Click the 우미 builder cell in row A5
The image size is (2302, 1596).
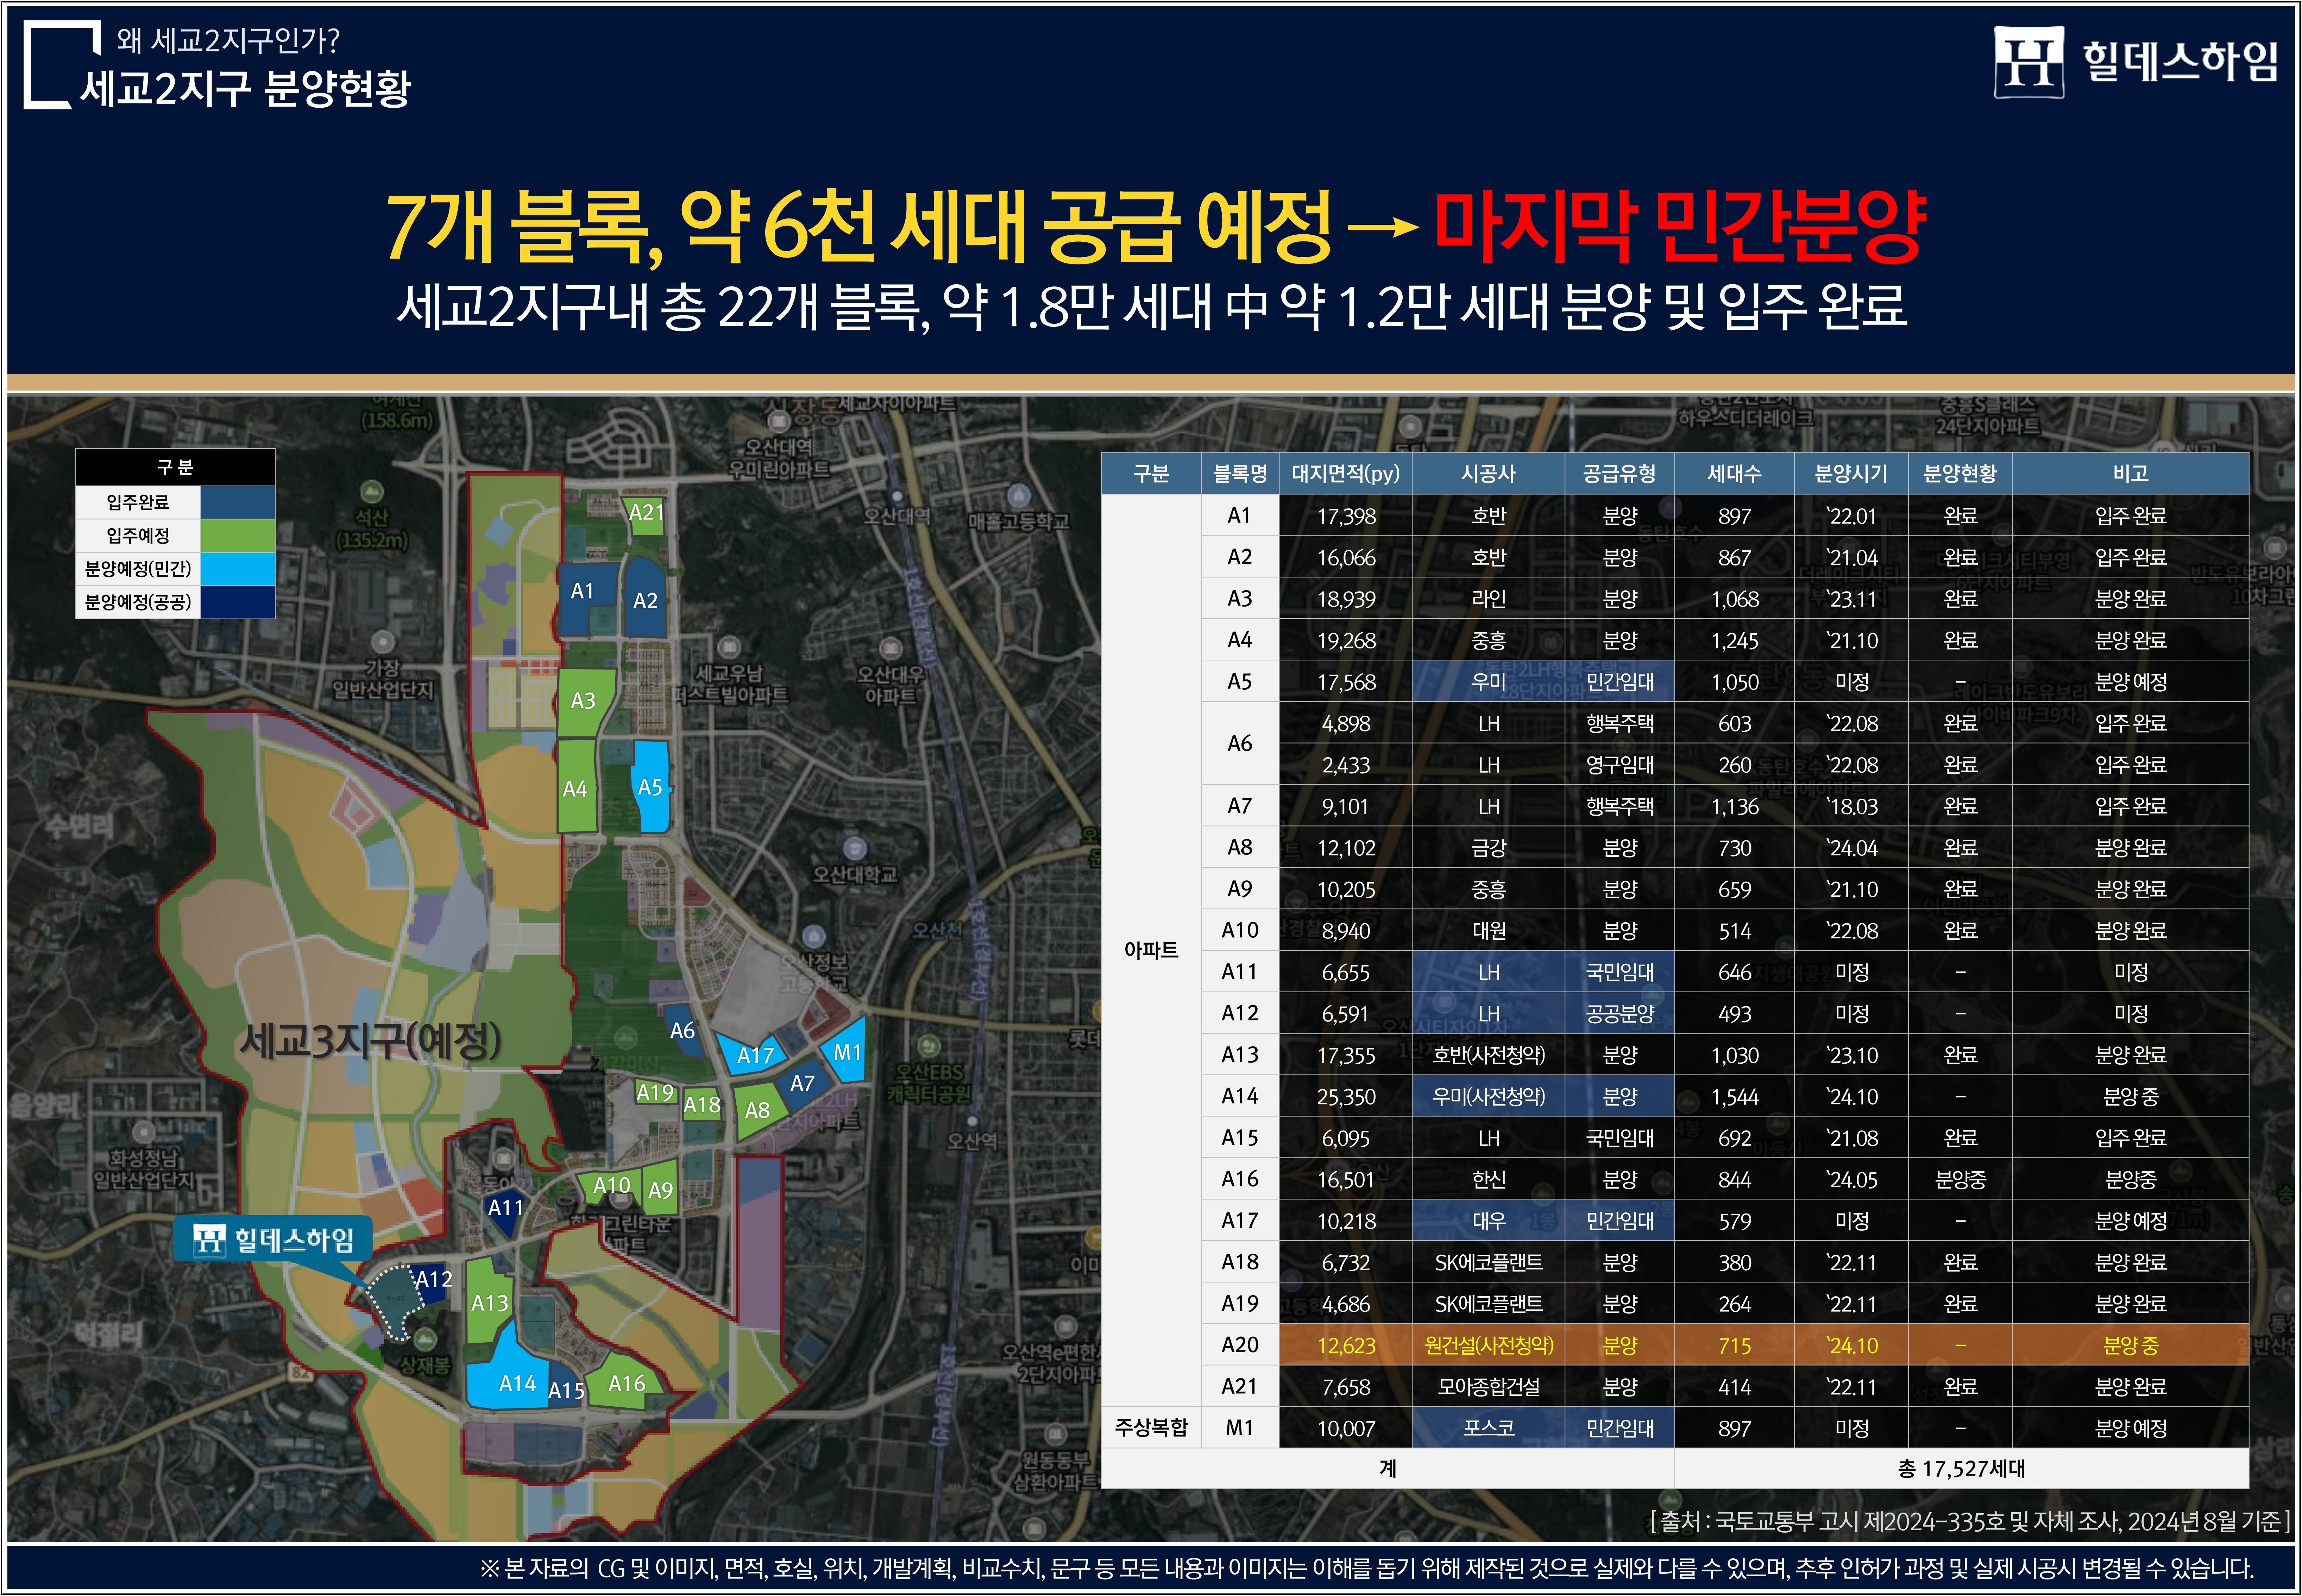click(1489, 681)
